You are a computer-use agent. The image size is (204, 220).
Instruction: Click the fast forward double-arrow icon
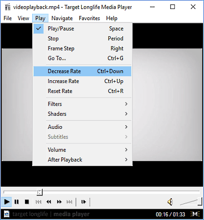click(x=59, y=202)
